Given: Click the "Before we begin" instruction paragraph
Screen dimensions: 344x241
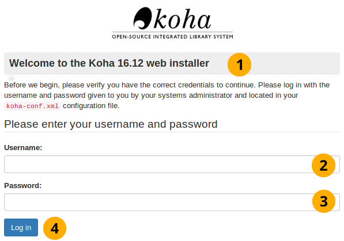Looking at the screenshot, I should click(167, 95).
